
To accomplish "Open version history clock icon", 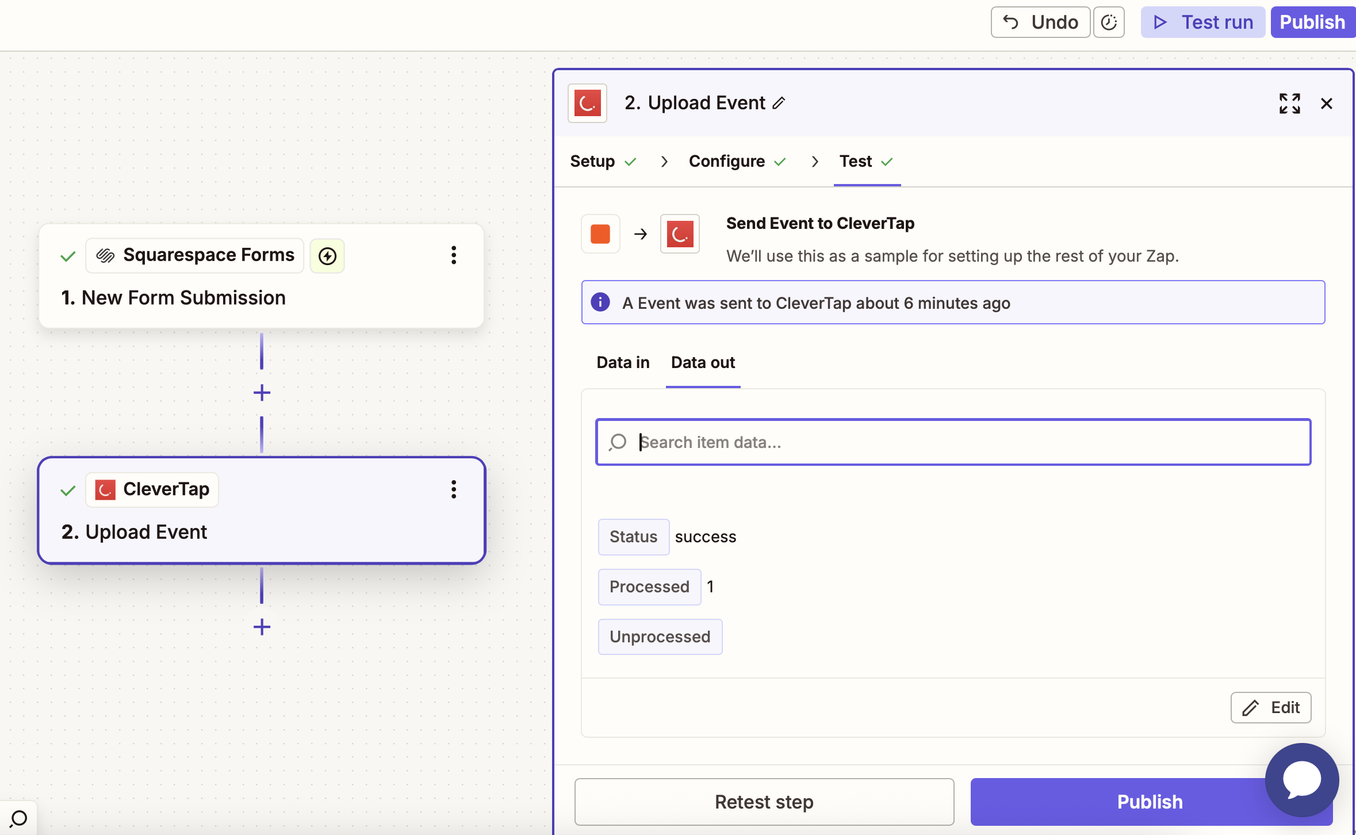I will (1109, 22).
